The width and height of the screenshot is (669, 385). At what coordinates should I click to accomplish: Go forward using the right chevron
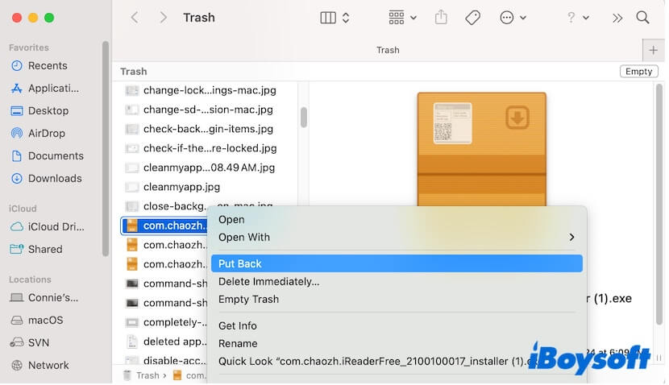point(164,18)
